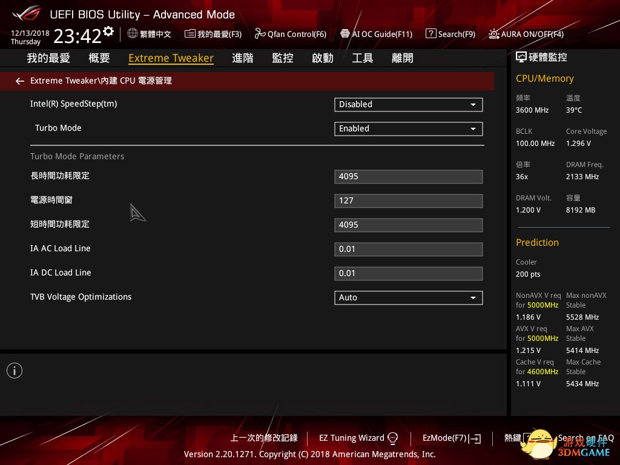Click the EZ Tuning Wizard text

pos(352,438)
